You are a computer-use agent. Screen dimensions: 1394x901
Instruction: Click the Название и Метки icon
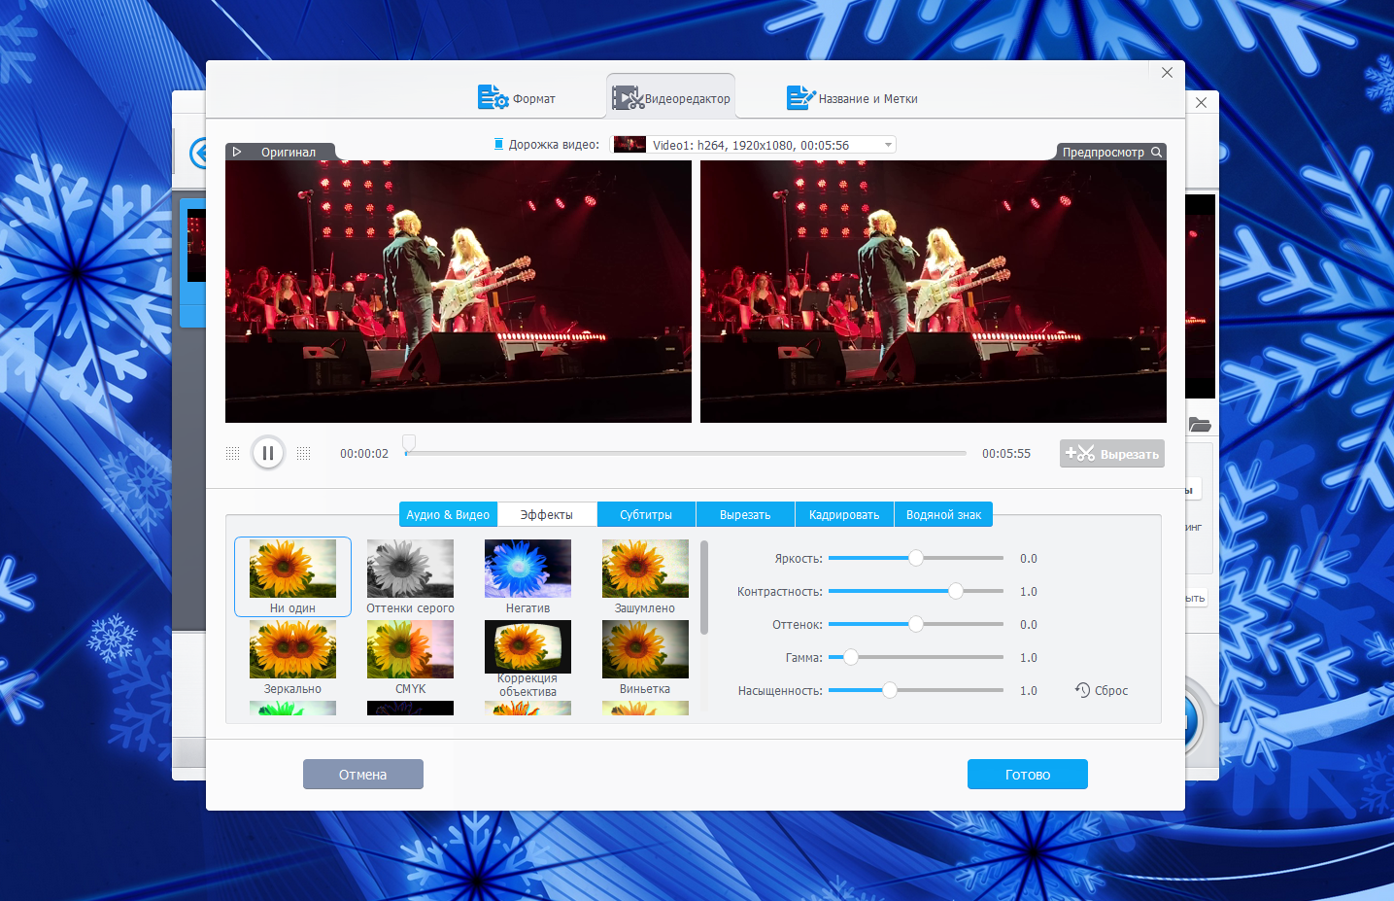[800, 98]
